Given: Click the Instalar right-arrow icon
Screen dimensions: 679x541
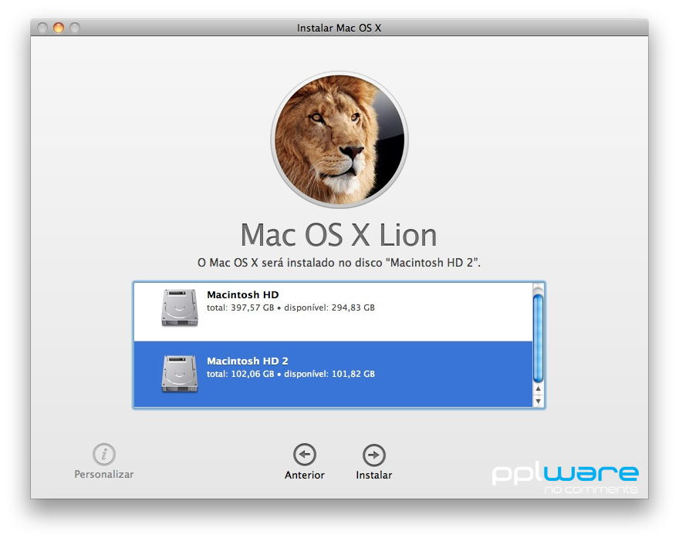Looking at the screenshot, I should click(x=373, y=455).
